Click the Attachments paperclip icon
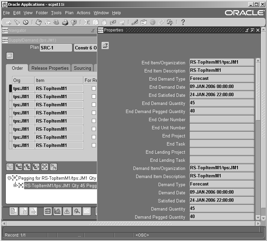The height and width of the screenshot is (241, 267). (161, 22)
